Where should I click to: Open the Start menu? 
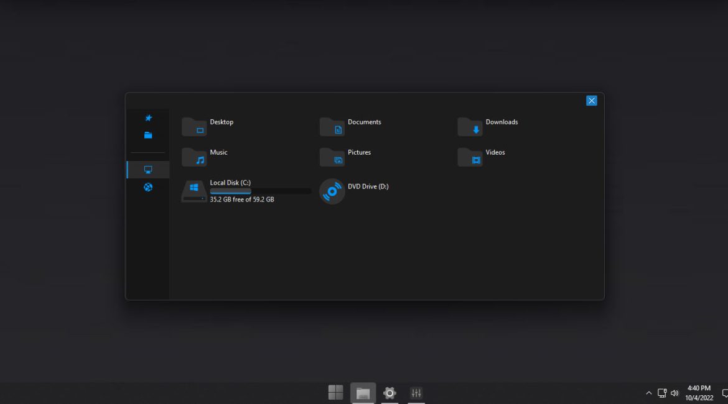click(x=335, y=392)
